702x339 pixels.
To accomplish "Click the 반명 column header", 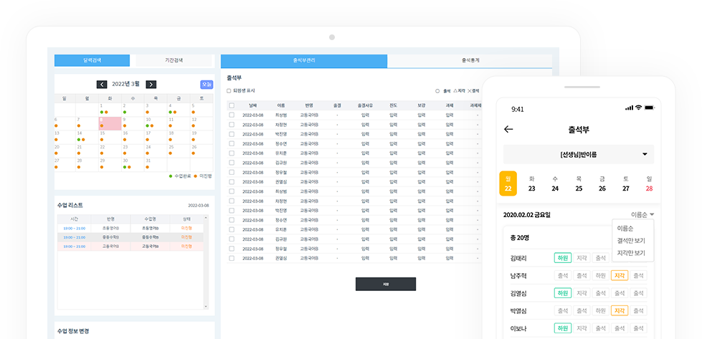I will click(x=309, y=105).
